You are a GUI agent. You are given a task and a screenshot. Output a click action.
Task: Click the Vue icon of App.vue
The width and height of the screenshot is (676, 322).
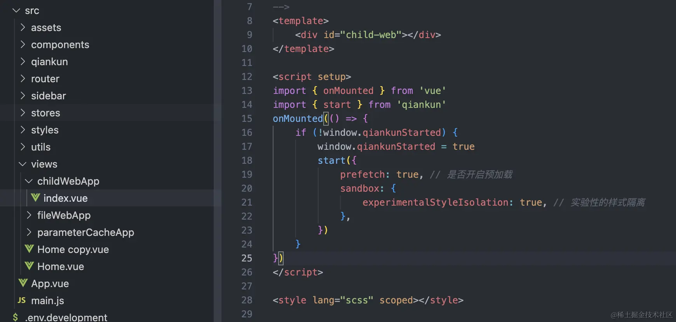pos(23,283)
